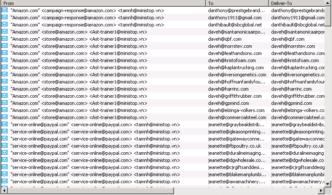Click Deliver-To cell danthony1911@gmail.com
This screenshot has width=332, height=195.
pyautogui.click(x=298, y=18)
